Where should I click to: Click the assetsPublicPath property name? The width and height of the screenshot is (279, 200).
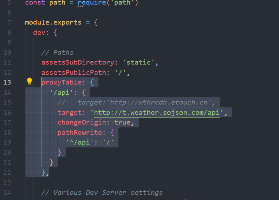73,73
